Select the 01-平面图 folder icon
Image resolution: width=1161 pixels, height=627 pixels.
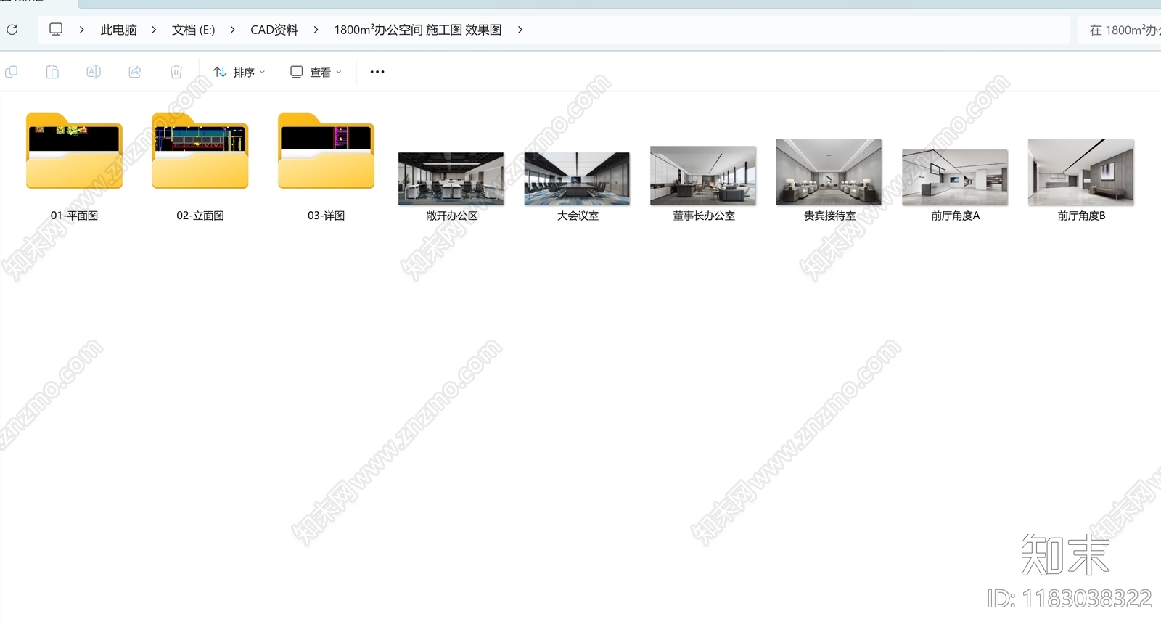74,151
